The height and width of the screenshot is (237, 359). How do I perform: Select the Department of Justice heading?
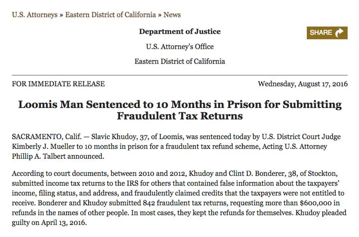click(x=179, y=31)
